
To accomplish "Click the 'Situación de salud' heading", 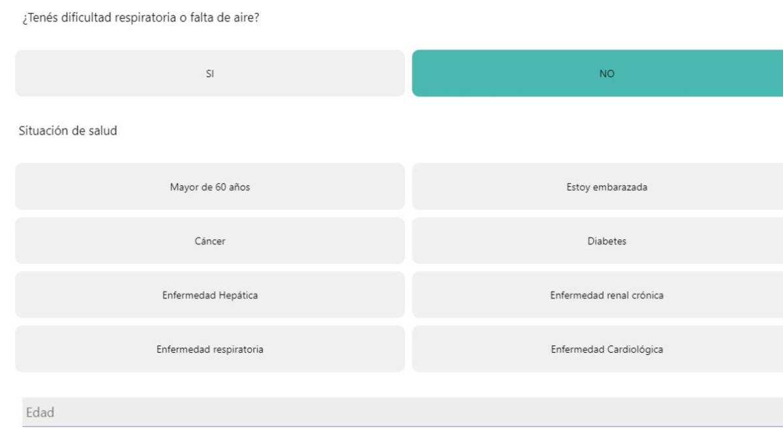I will [x=68, y=131].
